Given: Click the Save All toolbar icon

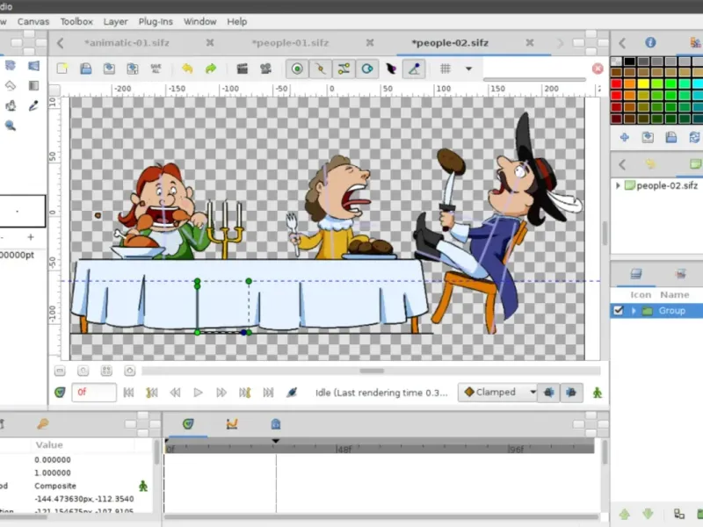Looking at the screenshot, I should click(156, 69).
